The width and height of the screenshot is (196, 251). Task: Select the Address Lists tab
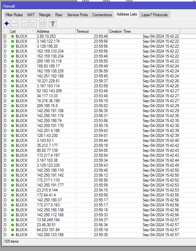click(126, 14)
